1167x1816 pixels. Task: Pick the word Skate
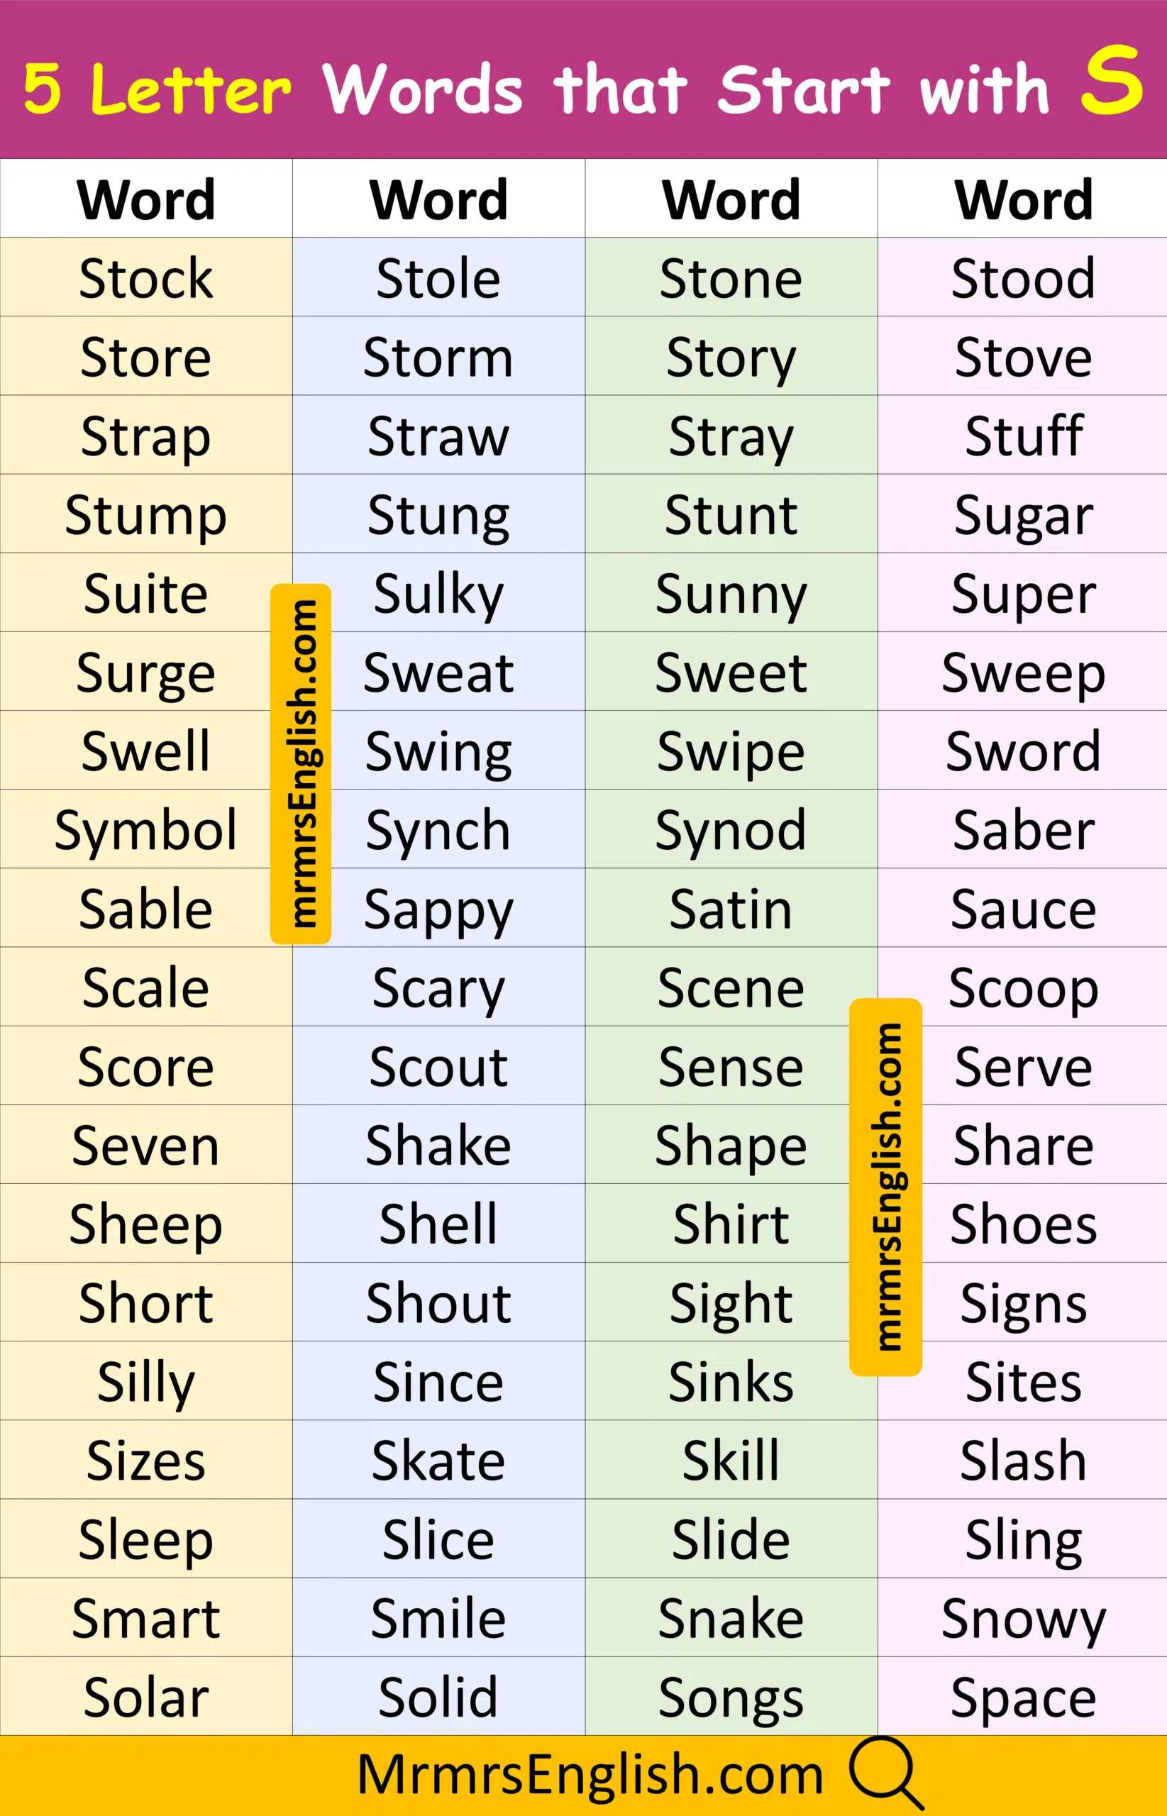click(438, 1461)
